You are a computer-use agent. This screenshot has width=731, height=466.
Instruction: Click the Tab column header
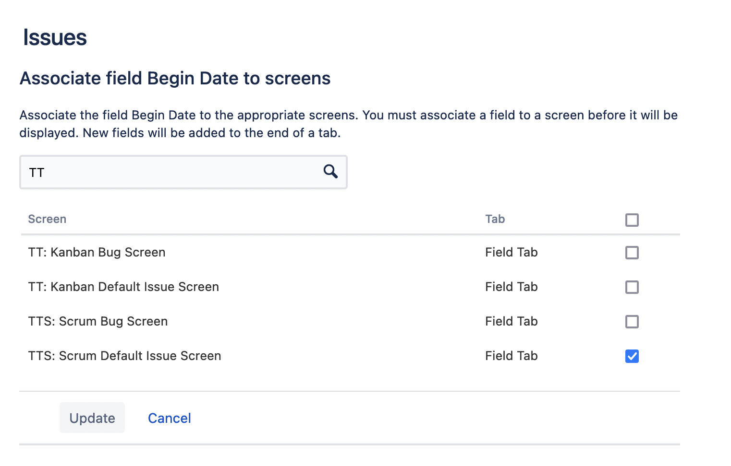(495, 219)
